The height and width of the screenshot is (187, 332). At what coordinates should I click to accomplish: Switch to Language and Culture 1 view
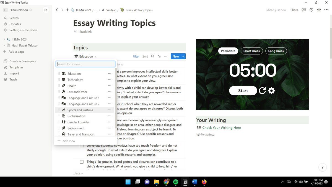coord(83,98)
